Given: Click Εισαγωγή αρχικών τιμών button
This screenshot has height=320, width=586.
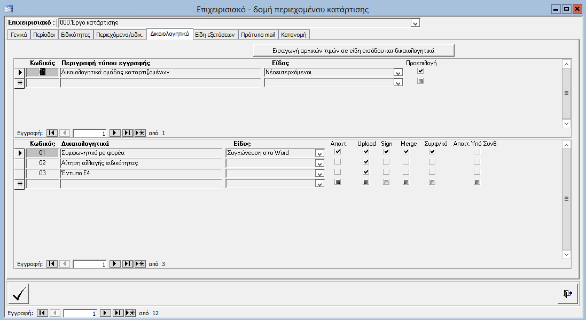Looking at the screenshot, I should coord(354,50).
